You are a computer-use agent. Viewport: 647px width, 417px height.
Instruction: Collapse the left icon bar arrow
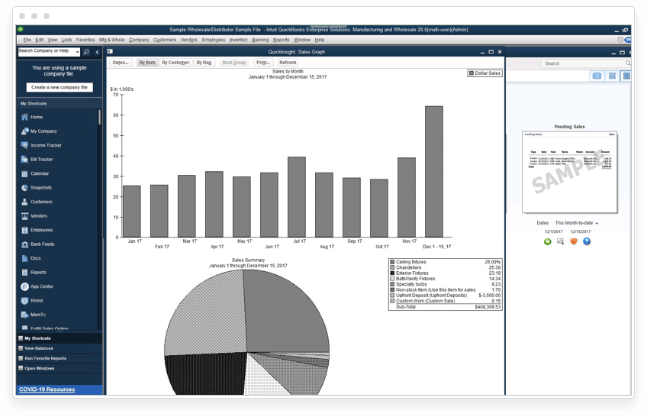point(97,52)
